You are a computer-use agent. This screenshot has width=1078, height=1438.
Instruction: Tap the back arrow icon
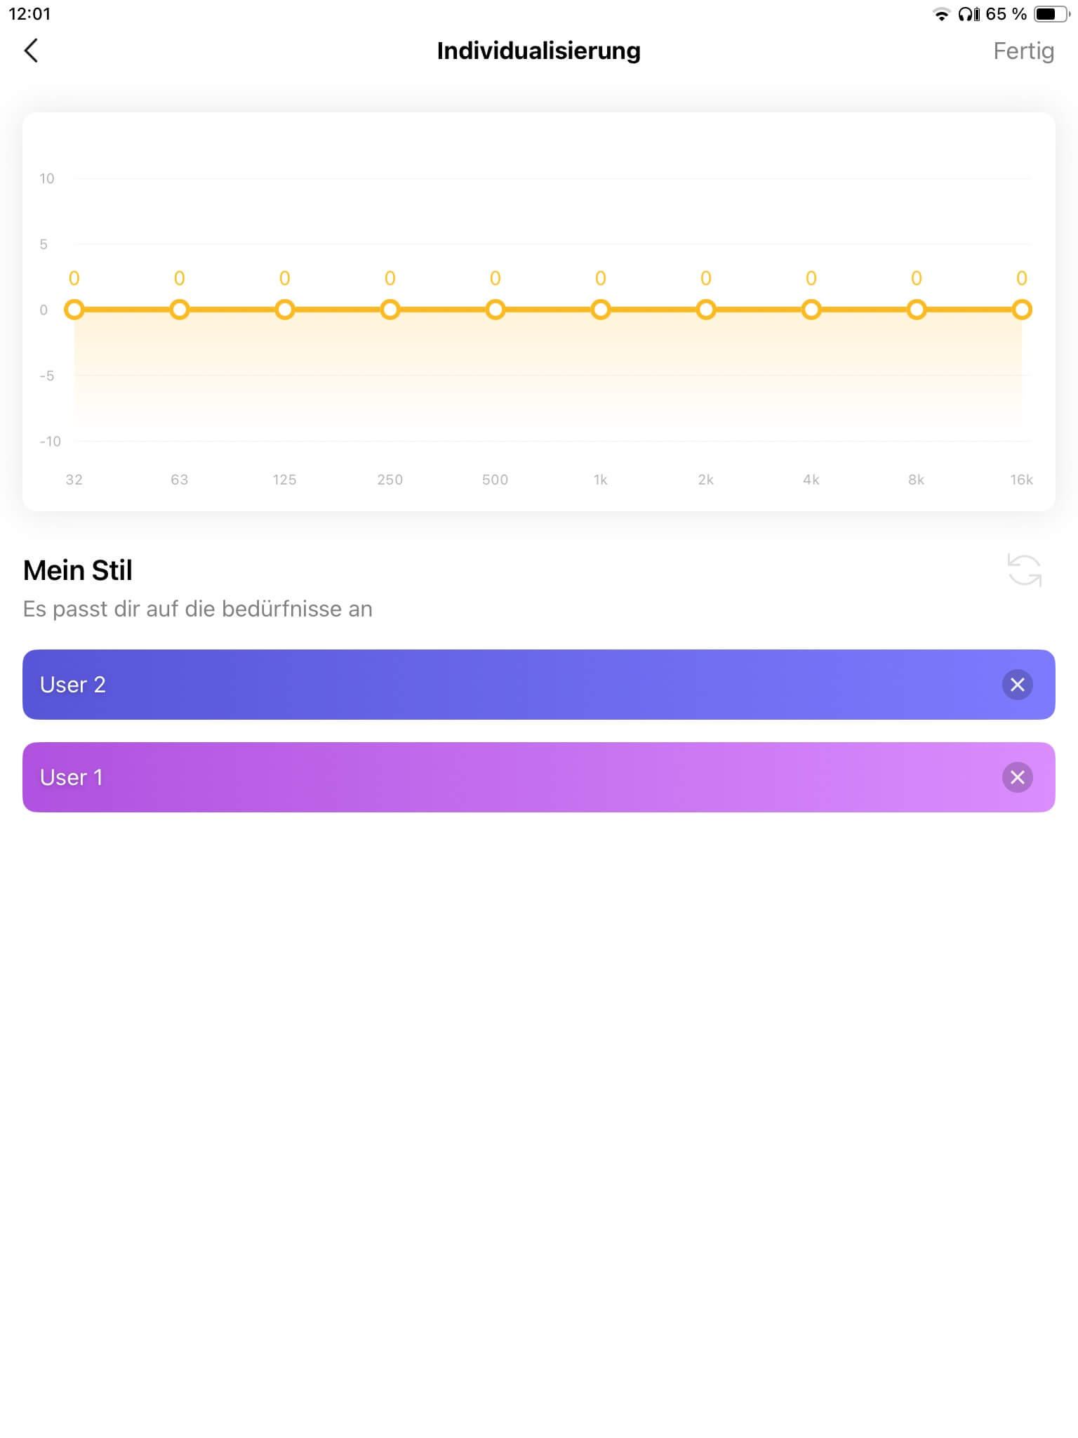tap(31, 51)
